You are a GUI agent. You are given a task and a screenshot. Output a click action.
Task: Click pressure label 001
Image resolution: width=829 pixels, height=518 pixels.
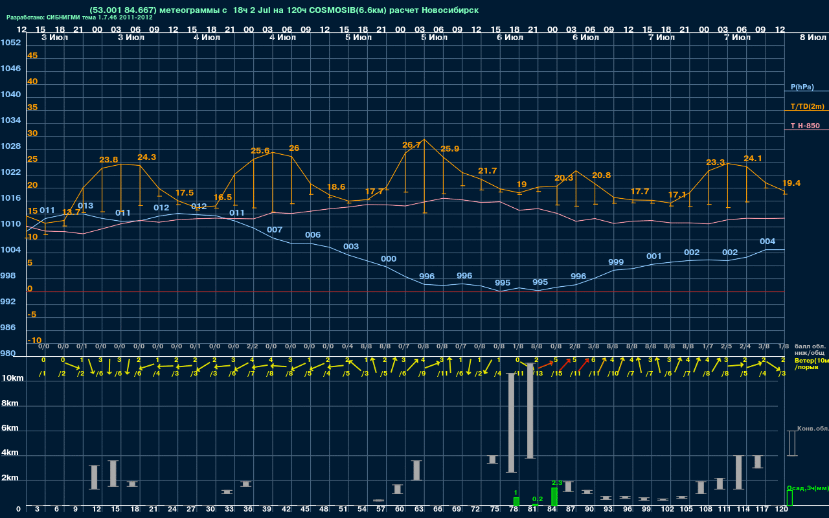tap(654, 256)
